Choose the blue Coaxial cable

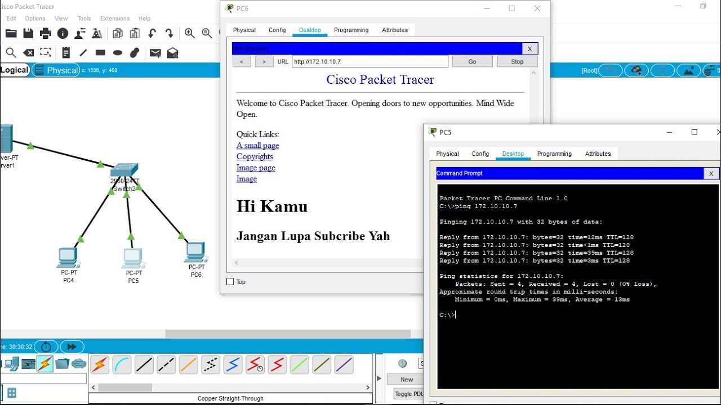(233, 365)
